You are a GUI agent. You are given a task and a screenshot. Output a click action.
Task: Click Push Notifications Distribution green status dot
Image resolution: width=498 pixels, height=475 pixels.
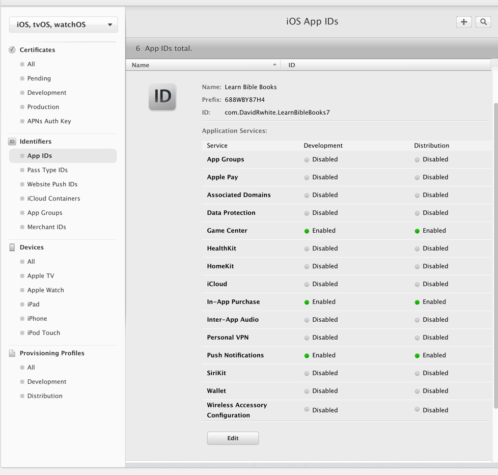(x=417, y=356)
